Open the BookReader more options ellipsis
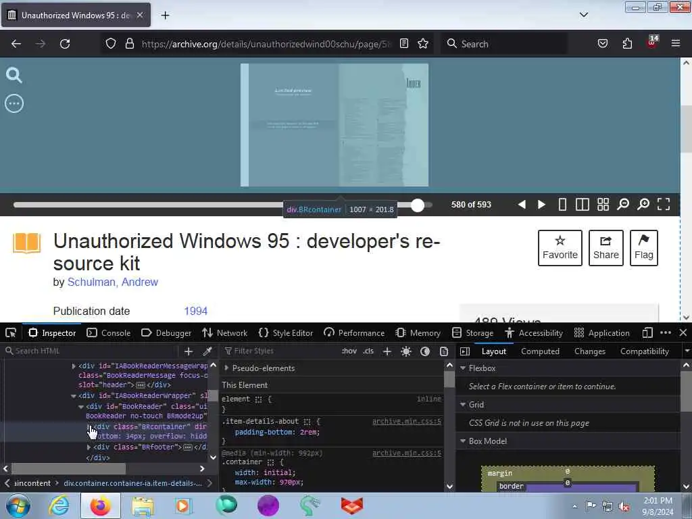Image resolution: width=692 pixels, height=519 pixels. (14, 103)
